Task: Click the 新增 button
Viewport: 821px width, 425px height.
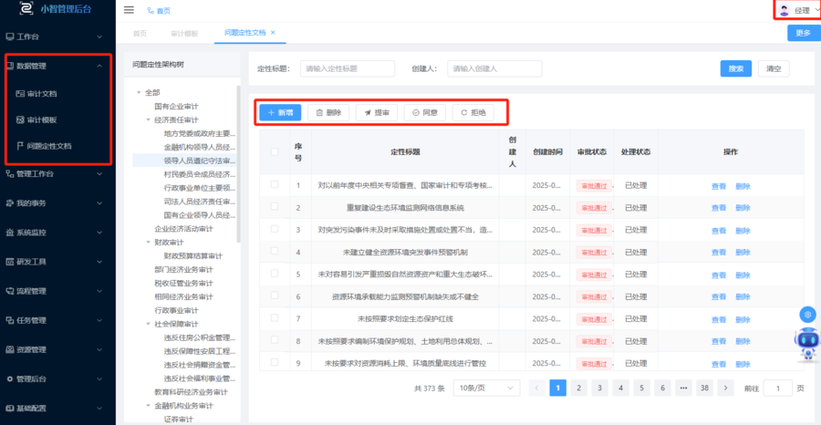Action: pyautogui.click(x=280, y=112)
